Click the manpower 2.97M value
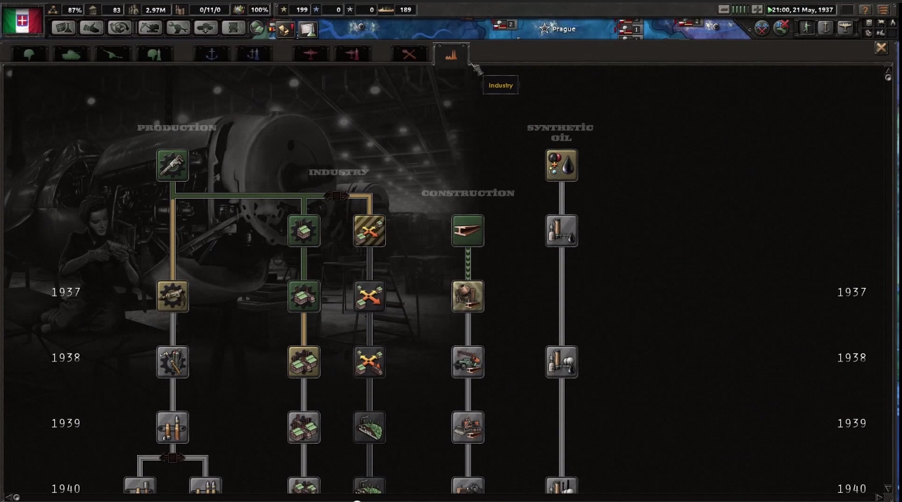 pos(155,10)
